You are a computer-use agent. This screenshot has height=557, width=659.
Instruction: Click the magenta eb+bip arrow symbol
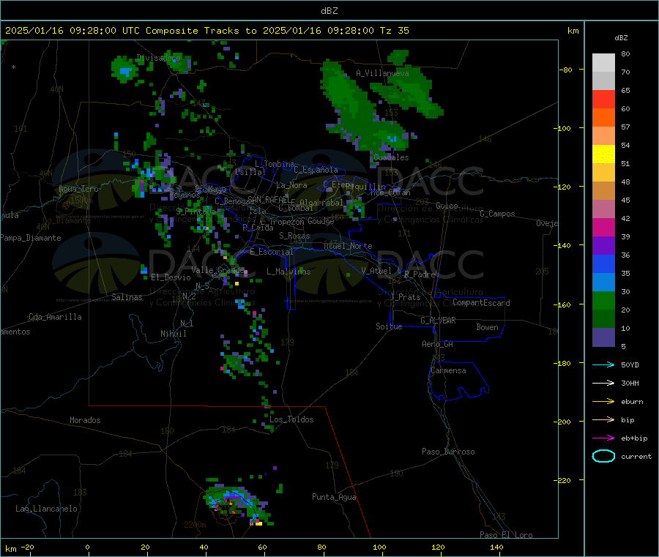603,438
